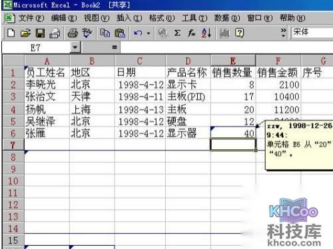Click the Insert Hyperlink globe icon
Screen dimensions: 333x249
click(x=163, y=33)
